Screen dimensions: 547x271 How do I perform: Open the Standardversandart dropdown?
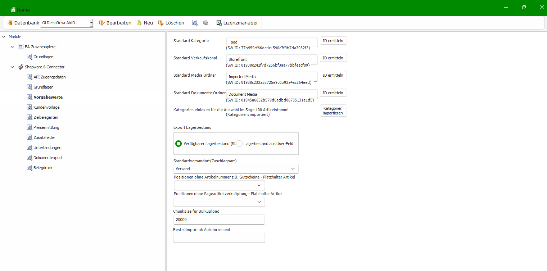tap(293, 169)
